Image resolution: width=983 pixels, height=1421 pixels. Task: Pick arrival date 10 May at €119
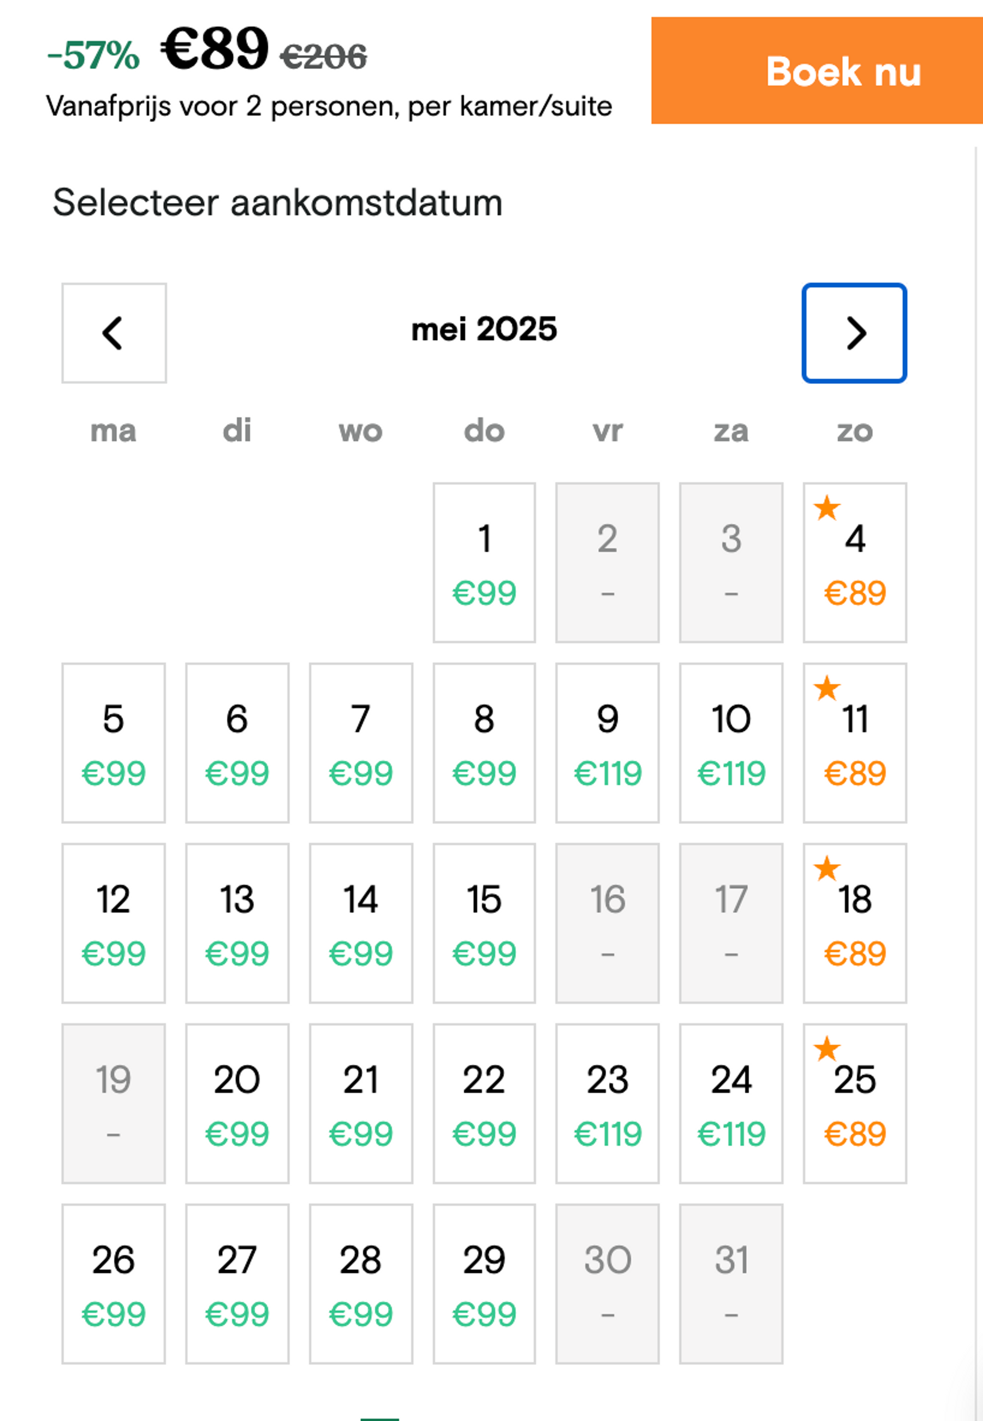tap(731, 743)
